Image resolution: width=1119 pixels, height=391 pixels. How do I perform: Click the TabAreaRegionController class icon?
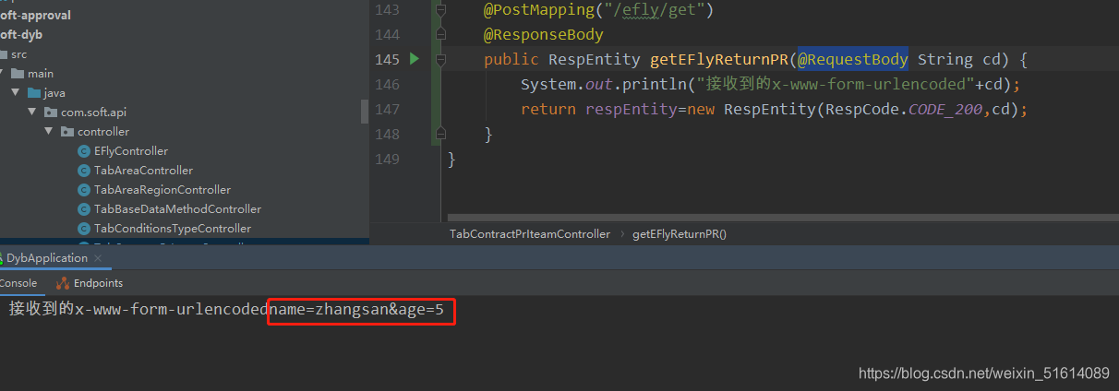[x=84, y=190]
